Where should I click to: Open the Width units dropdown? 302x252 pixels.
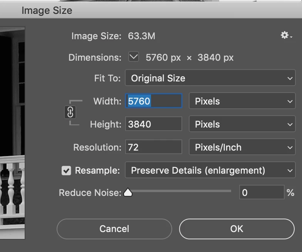tap(242, 101)
